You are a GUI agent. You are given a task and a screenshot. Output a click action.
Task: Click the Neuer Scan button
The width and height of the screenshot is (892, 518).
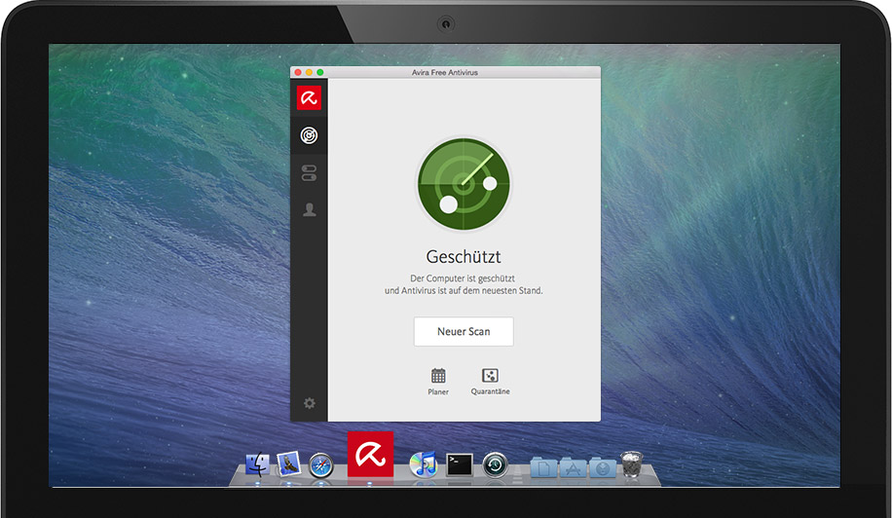click(x=464, y=331)
